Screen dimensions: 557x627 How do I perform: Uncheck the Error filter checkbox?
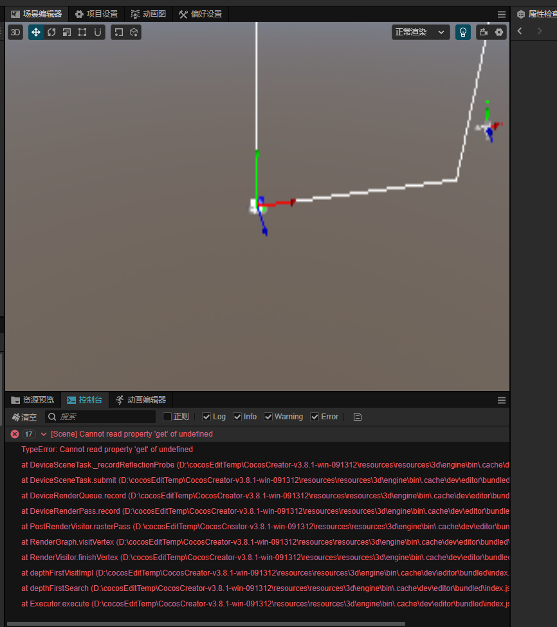[x=315, y=417]
